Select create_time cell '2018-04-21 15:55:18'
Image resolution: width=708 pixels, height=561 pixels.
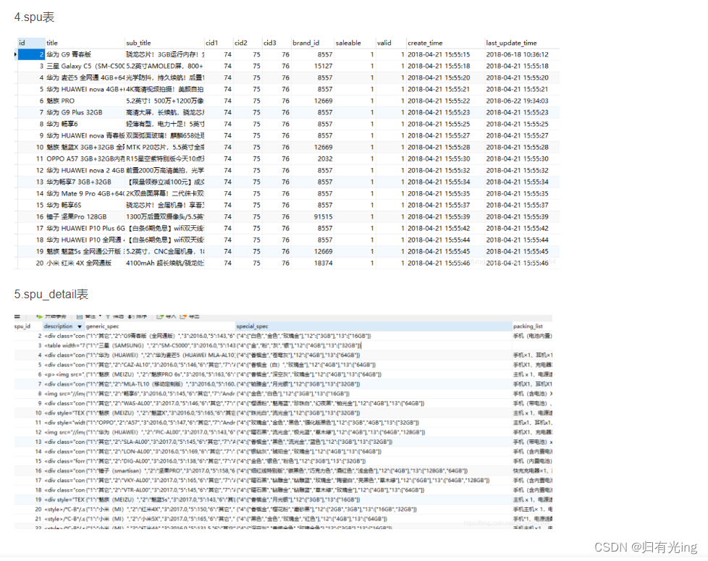(x=446, y=66)
